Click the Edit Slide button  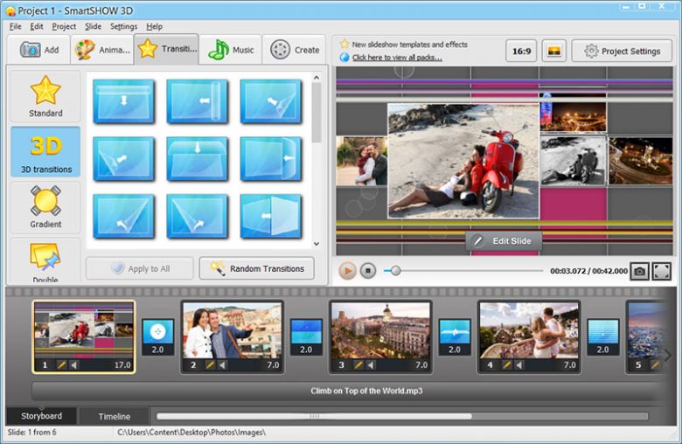pos(504,241)
